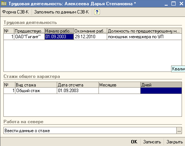185x146 pixels.
Task: Click the highlighted Дней cell
Action: pos(161,91)
